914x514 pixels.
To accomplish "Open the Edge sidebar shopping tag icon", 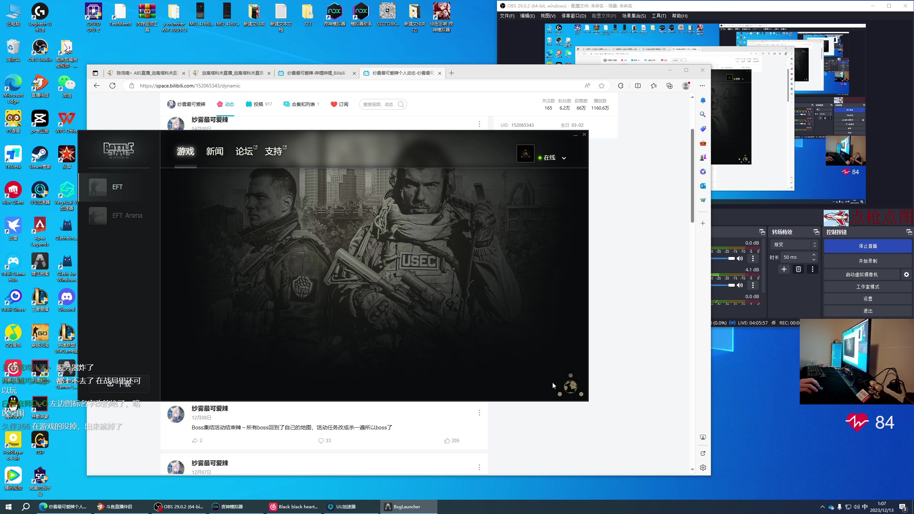I will [703, 129].
